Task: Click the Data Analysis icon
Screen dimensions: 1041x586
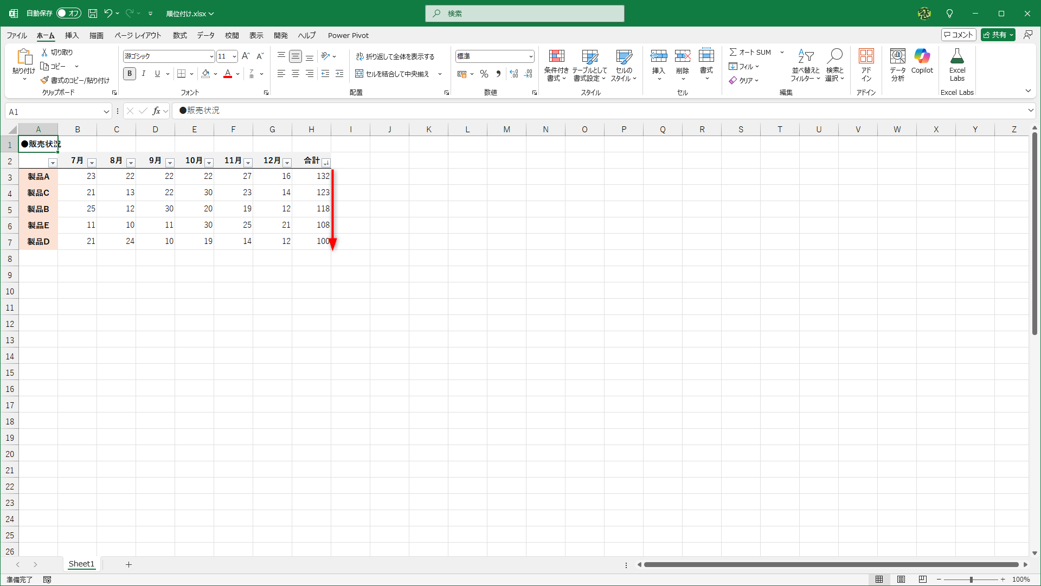Action: point(897,56)
